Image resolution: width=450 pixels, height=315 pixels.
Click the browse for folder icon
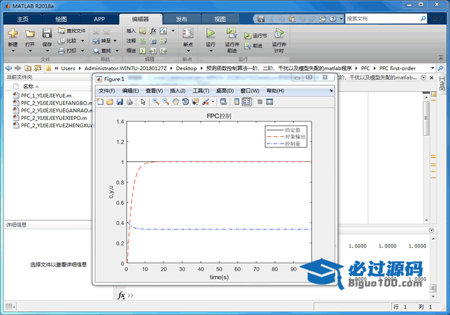click(38, 68)
